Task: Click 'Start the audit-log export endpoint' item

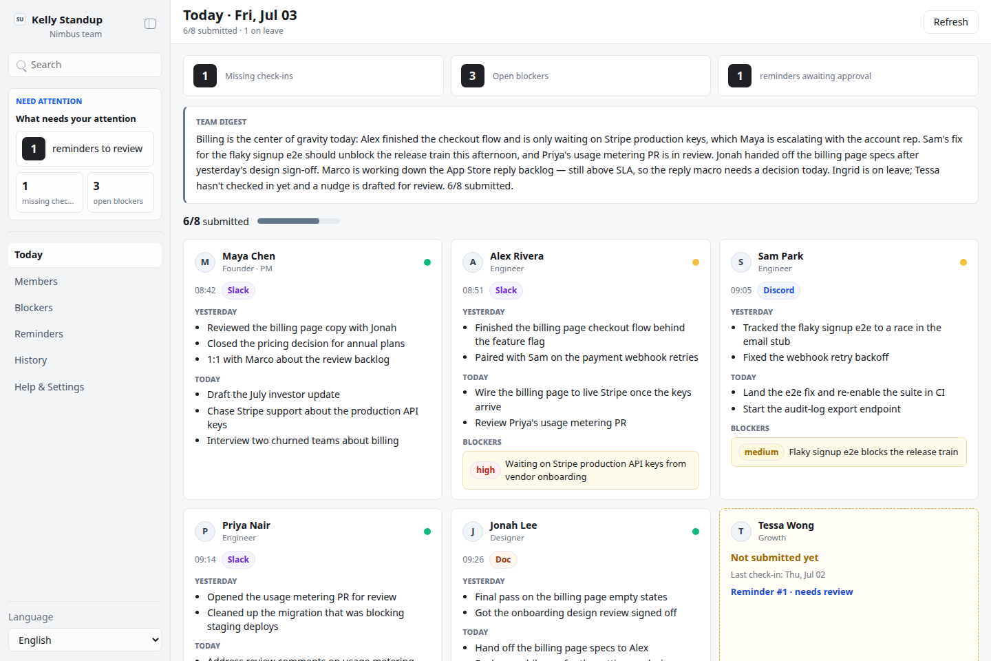Action: pos(822,409)
